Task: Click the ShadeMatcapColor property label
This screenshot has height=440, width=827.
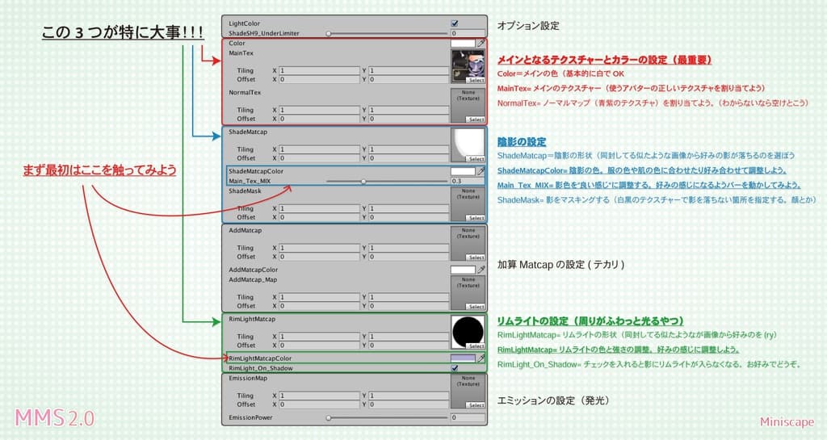Action: [x=256, y=171]
